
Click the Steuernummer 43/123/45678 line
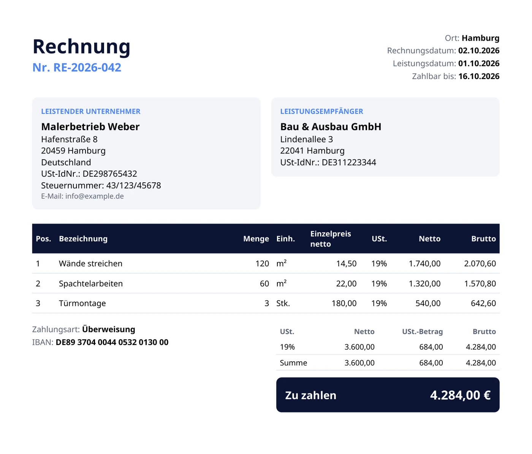(101, 185)
